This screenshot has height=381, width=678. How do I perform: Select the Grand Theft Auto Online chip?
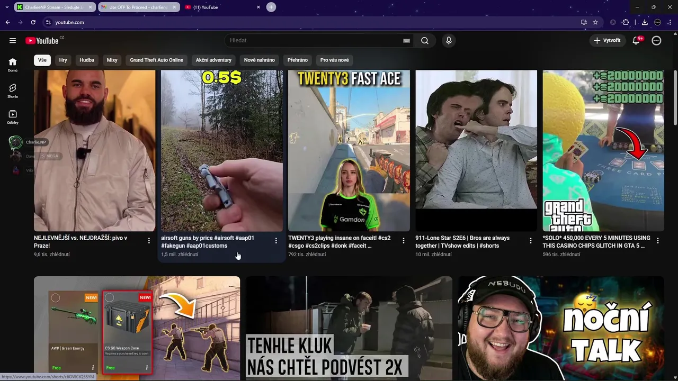[x=157, y=60]
